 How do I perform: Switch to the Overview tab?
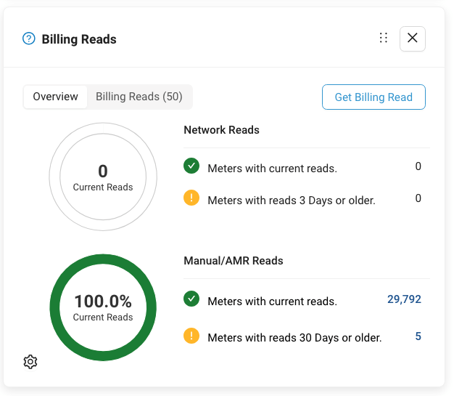tap(55, 97)
